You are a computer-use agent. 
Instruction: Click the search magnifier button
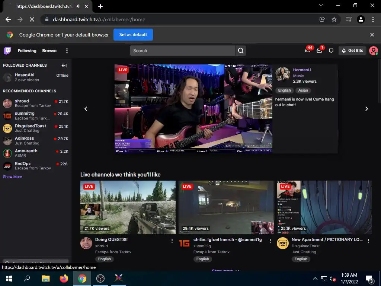click(x=241, y=51)
